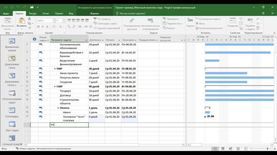277x155 pixels.
Task: Select Gantt Chart view shortcut in status bar
Action: tap(215, 149)
